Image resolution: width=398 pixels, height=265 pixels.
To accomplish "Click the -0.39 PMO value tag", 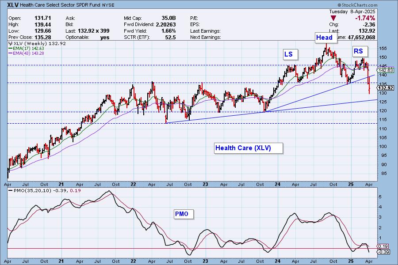I will 383,252.
